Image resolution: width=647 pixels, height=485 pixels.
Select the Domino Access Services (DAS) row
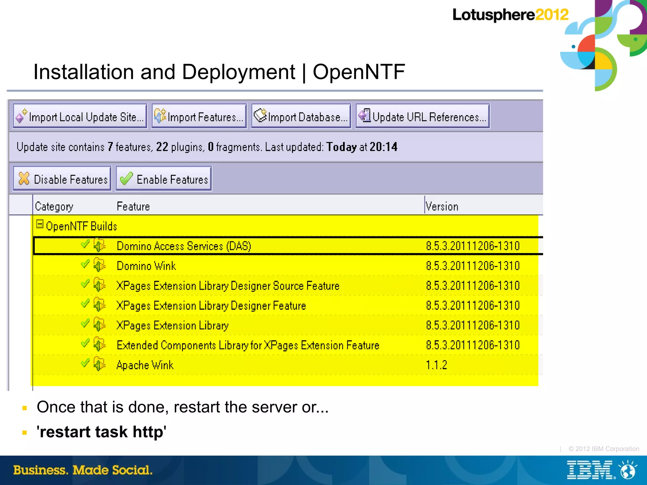pyautogui.click(x=288, y=245)
